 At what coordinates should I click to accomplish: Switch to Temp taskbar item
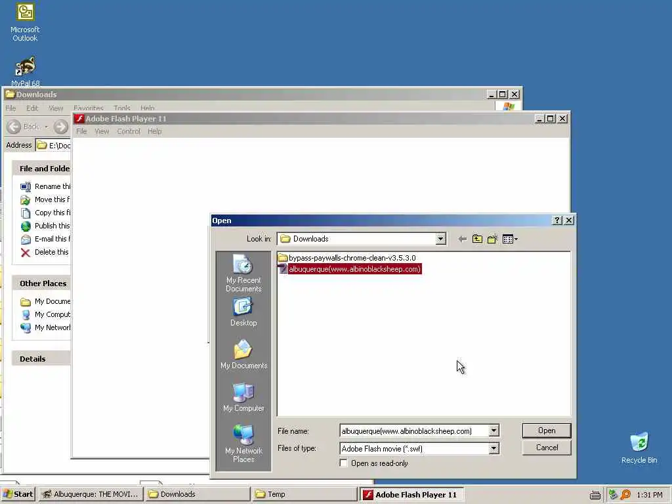click(x=304, y=495)
